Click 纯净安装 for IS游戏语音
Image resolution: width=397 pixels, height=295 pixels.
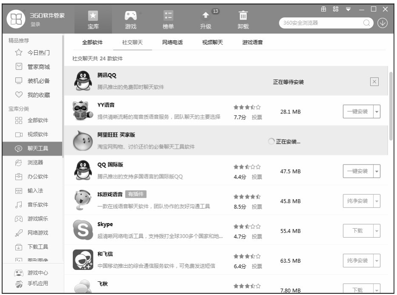358,201
